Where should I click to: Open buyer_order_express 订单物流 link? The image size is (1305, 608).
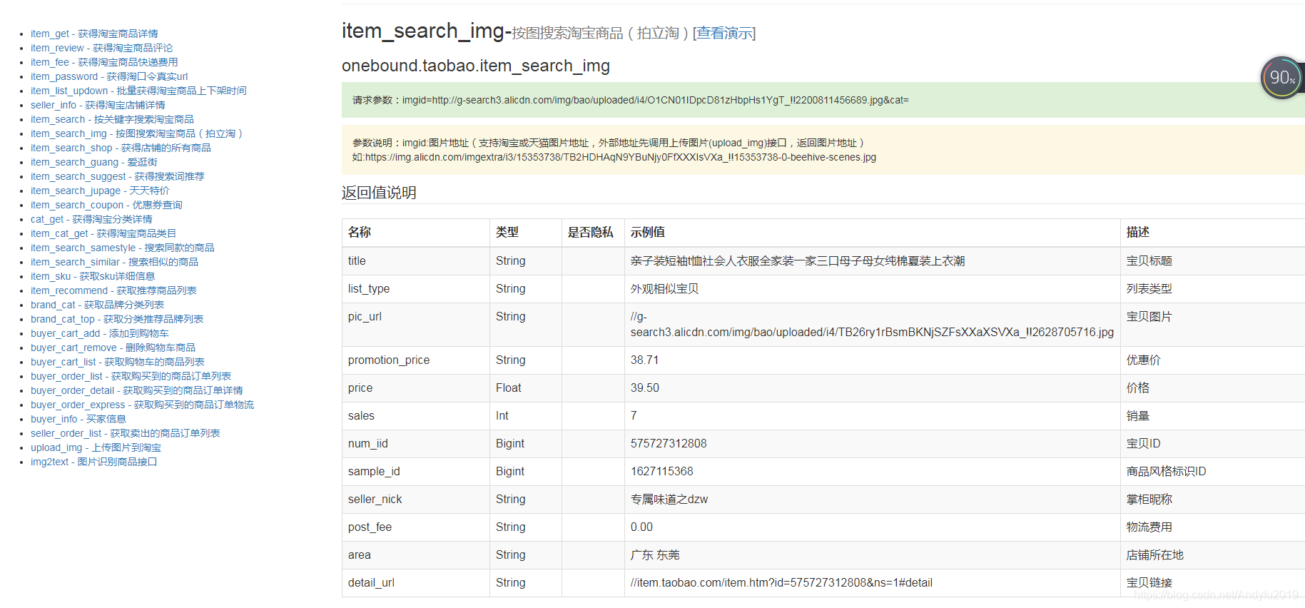(x=142, y=405)
